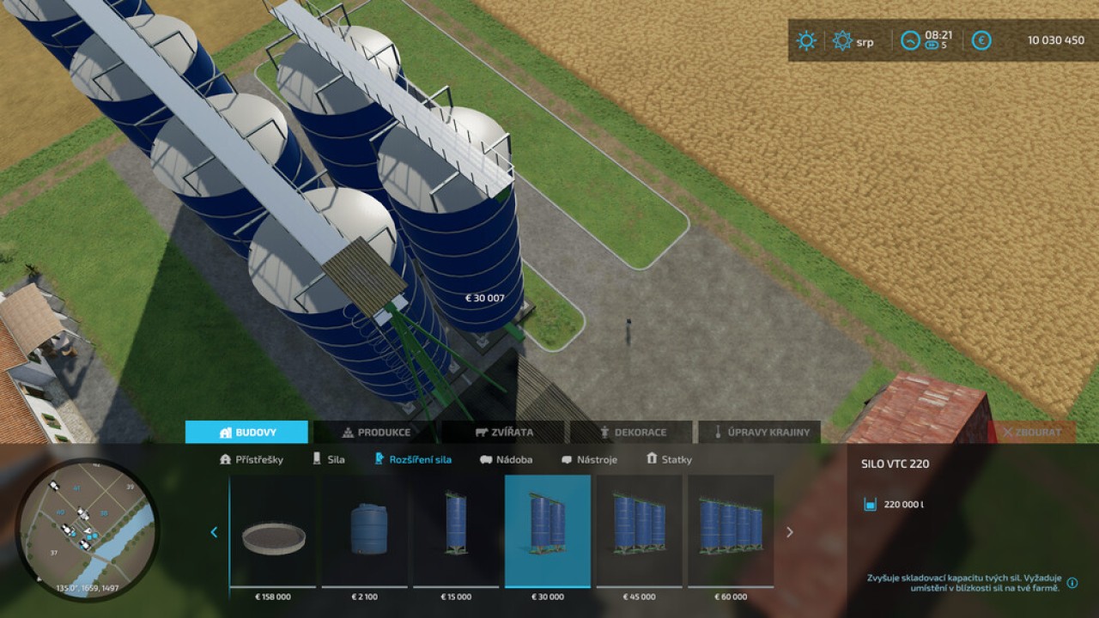The width and height of the screenshot is (1099, 618).
Task: Click the Statky farmhouse icon
Action: 652,459
